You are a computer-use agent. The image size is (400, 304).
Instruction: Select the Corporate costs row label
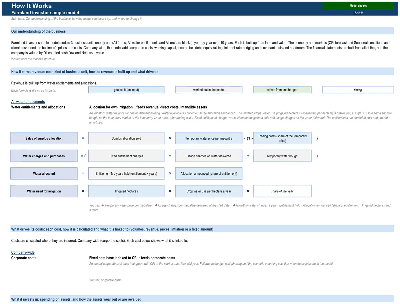(24, 258)
